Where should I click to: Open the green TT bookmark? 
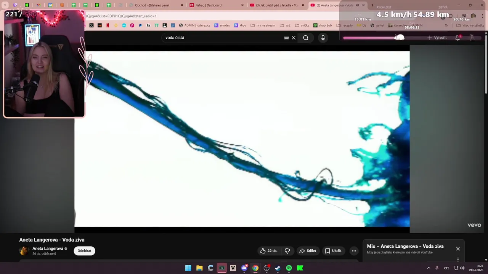[x=156, y=25]
